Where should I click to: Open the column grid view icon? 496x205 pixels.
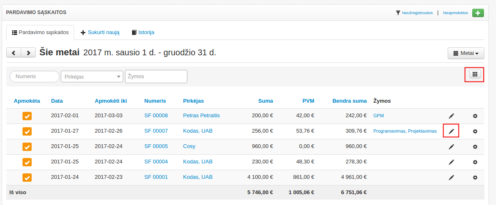point(475,74)
